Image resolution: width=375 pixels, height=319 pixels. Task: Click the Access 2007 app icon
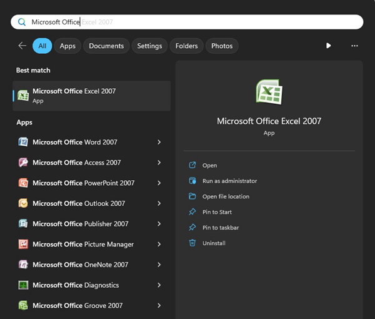(x=23, y=163)
